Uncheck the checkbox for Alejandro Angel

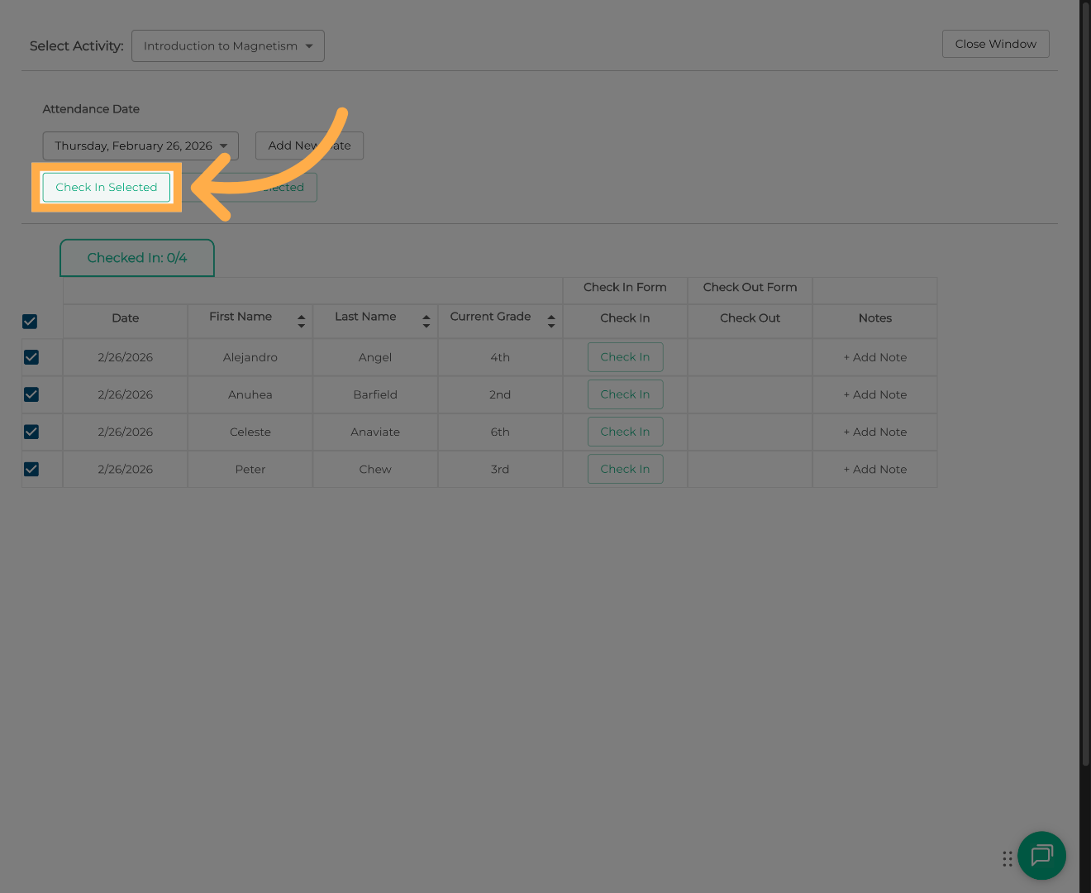pyautogui.click(x=31, y=357)
